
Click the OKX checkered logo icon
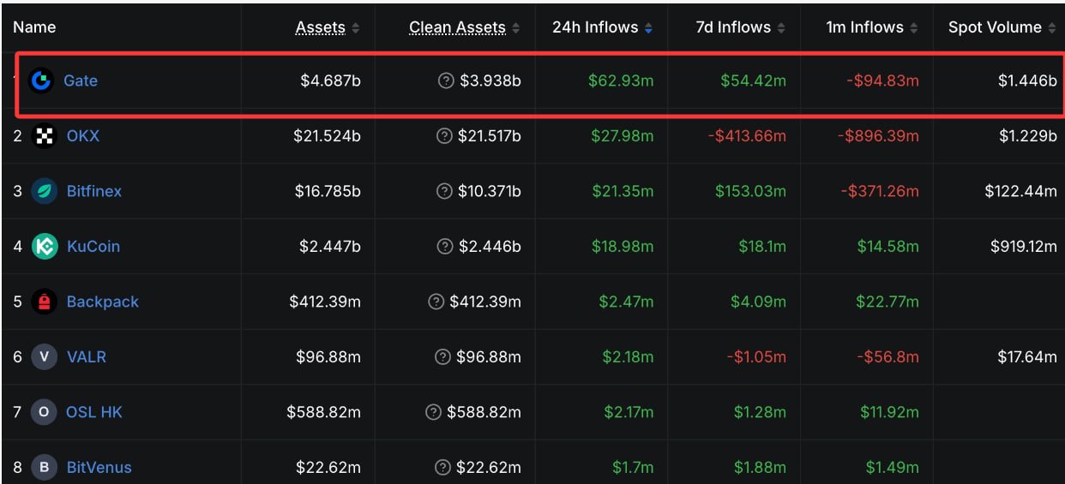[x=44, y=135]
